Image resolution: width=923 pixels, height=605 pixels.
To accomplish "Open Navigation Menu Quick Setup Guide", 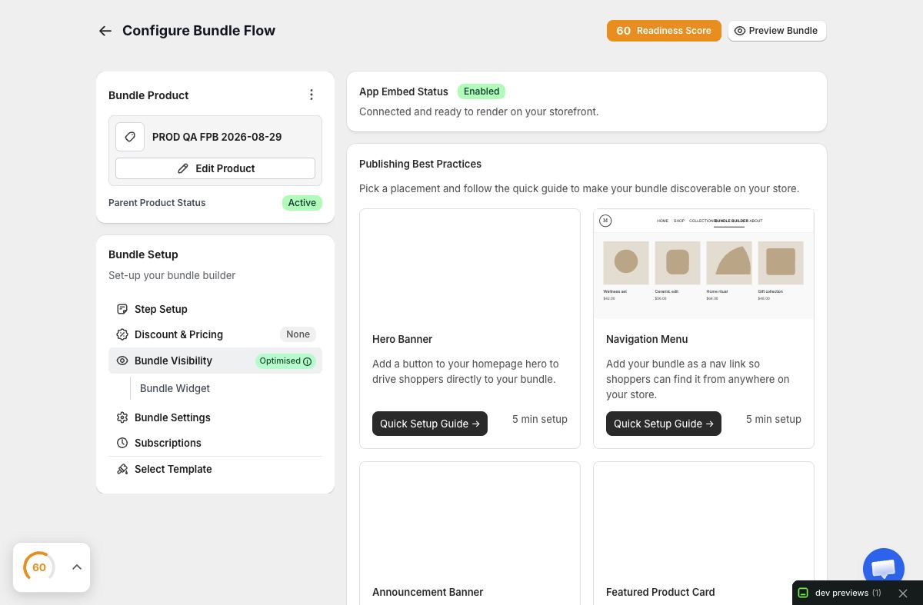I will (x=664, y=424).
